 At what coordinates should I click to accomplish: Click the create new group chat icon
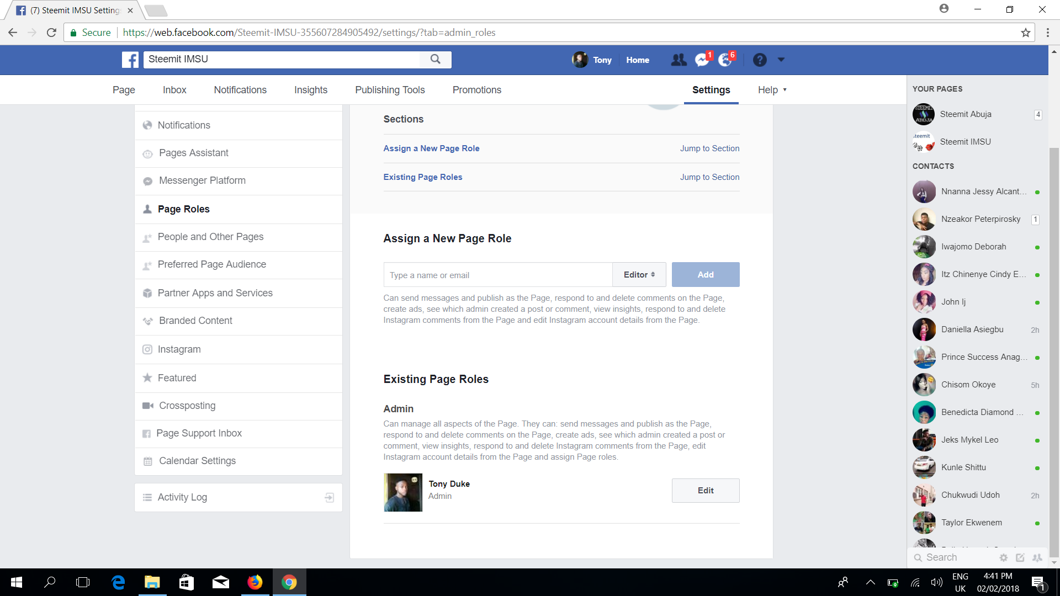[x=1037, y=557]
